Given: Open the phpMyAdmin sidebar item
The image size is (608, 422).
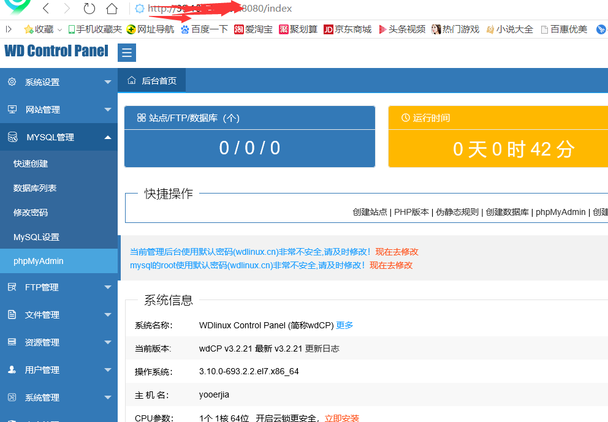Looking at the screenshot, I should [39, 261].
